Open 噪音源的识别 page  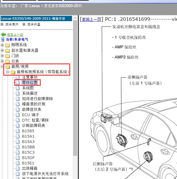(x=34, y=104)
